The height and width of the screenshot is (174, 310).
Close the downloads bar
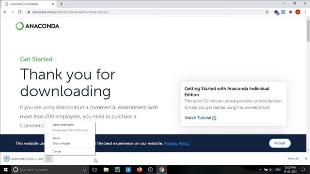click(x=306, y=159)
